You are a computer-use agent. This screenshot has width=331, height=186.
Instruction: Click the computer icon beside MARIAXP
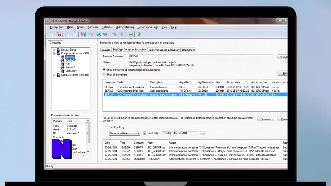63,71
